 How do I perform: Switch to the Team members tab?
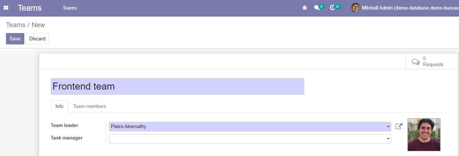coord(90,106)
